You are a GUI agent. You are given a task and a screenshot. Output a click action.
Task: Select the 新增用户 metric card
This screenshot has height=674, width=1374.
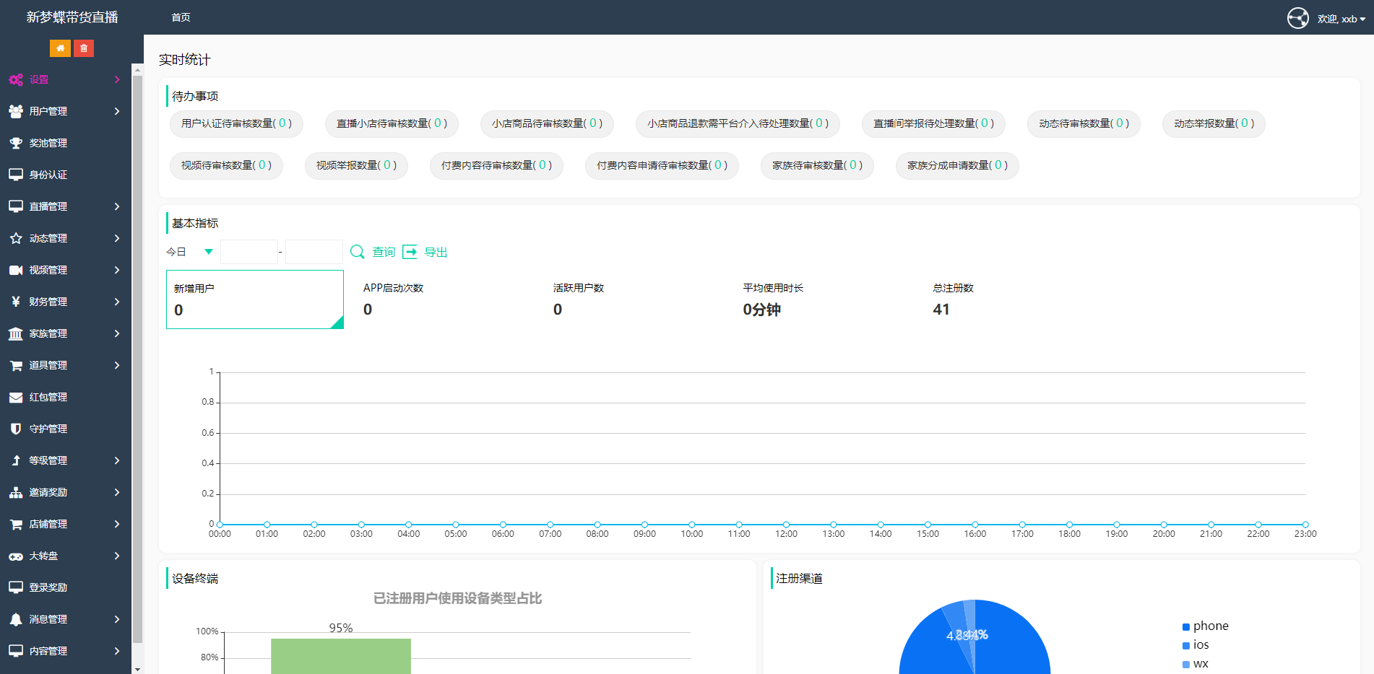point(254,299)
